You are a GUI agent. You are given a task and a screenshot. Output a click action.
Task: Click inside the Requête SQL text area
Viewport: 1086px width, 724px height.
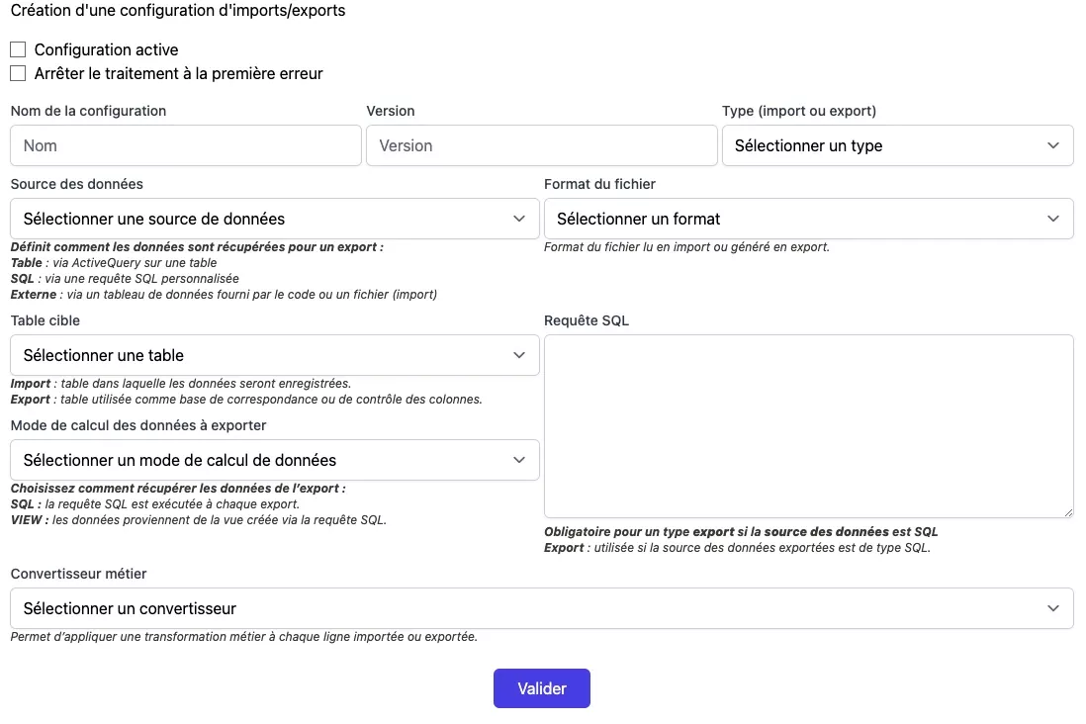pyautogui.click(x=808, y=425)
